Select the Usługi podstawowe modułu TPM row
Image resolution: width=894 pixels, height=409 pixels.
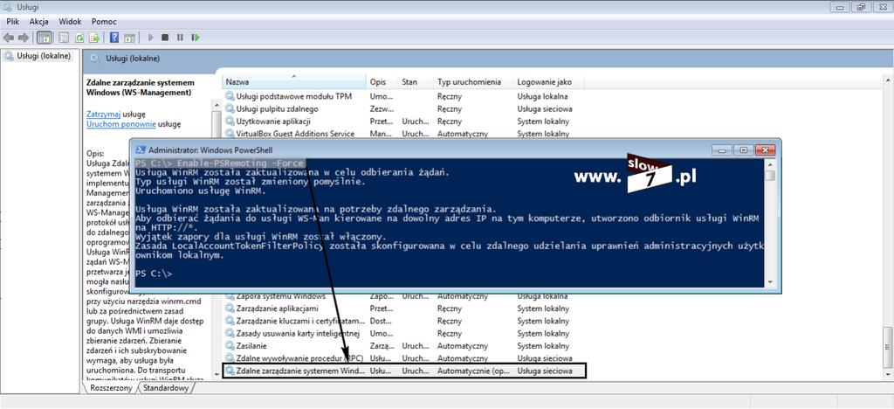pyautogui.click(x=404, y=96)
